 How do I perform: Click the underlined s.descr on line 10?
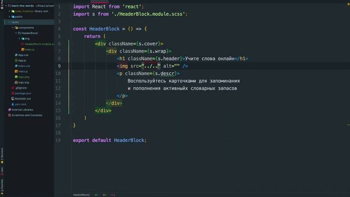[x=165, y=73]
